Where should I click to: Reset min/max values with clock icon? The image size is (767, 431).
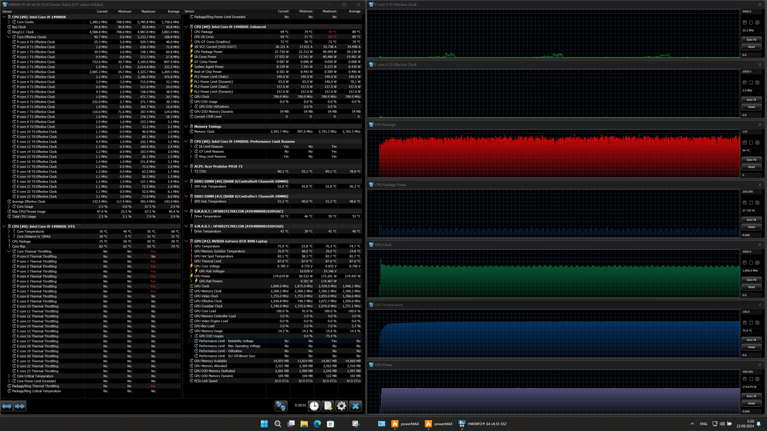point(314,406)
